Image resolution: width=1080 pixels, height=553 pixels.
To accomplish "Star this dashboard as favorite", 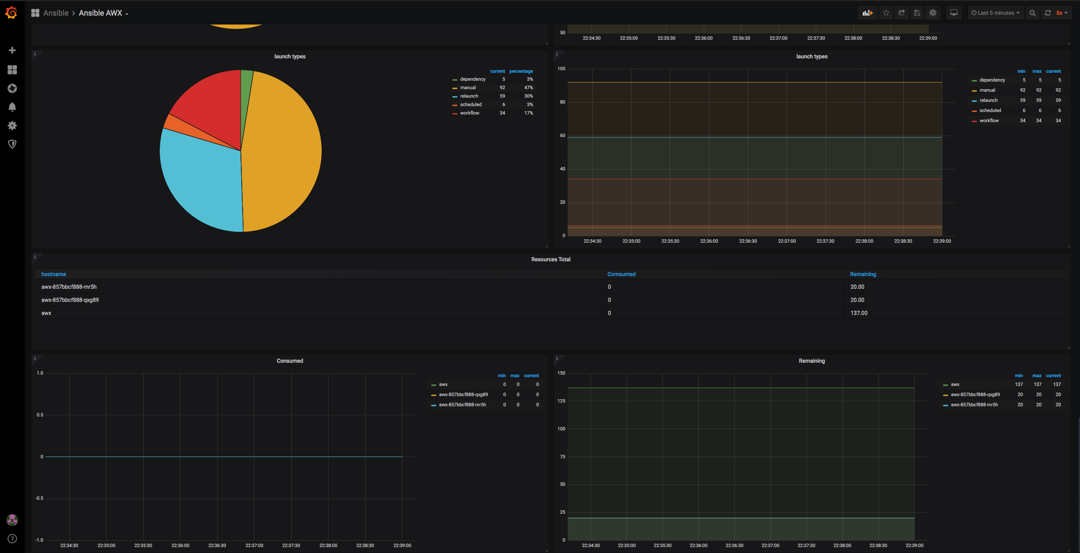I will tap(886, 13).
